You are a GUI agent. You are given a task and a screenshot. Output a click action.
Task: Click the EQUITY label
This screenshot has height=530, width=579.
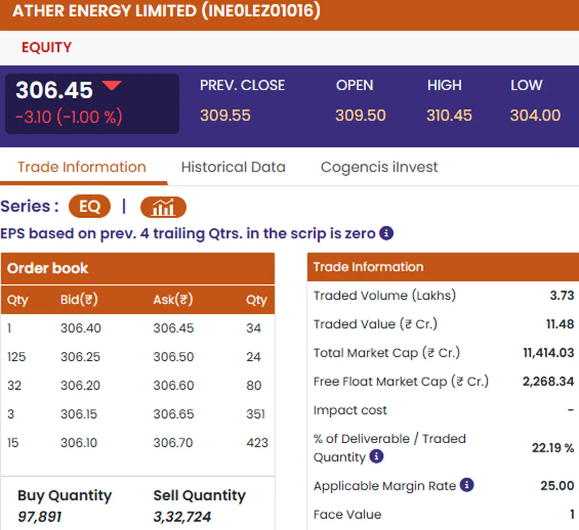[47, 47]
